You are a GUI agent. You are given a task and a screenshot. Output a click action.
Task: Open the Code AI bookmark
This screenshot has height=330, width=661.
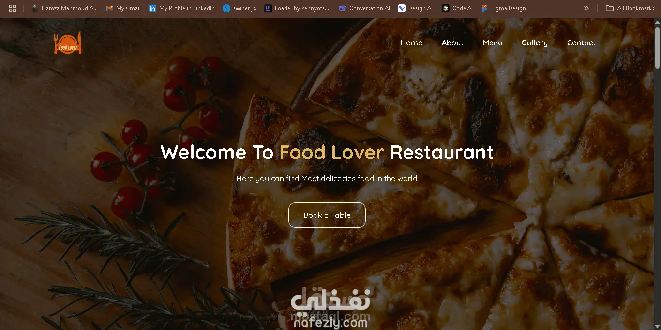457,8
